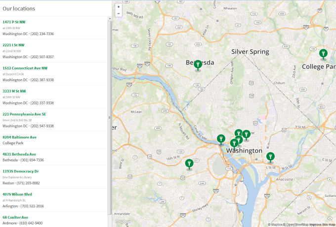
Task: Zoom out the map with minus button
Action: click(119, 13)
